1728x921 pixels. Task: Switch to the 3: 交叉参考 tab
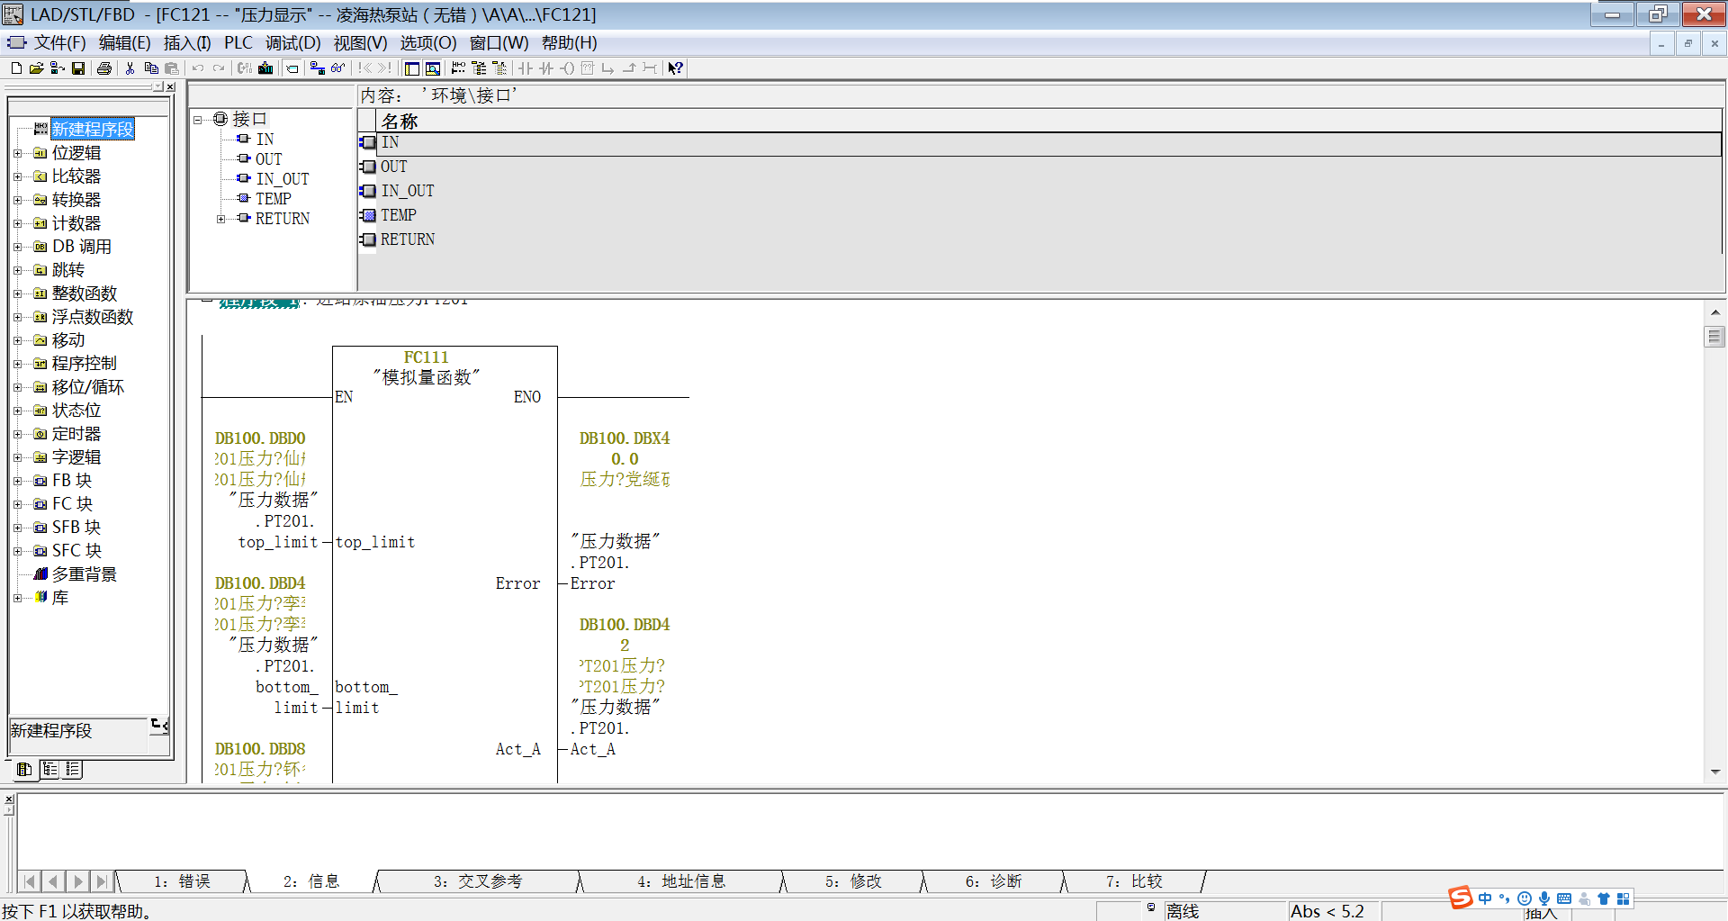pyautogui.click(x=477, y=881)
